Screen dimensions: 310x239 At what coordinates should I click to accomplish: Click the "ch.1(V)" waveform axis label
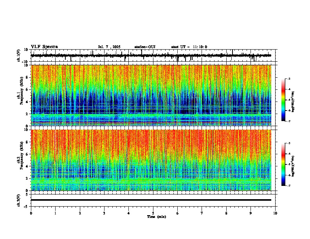(x=19, y=55)
